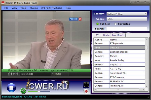The height and width of the screenshot is (100, 151).
Task: Click the Readon TV app icon in title bar
Action: [3, 3]
